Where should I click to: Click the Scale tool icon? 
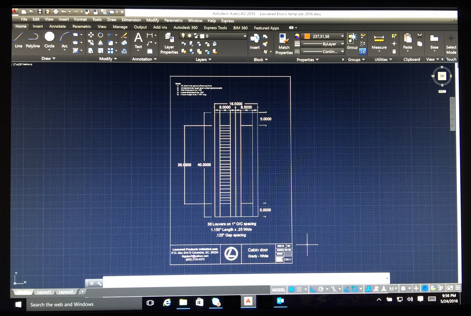tap(101, 51)
